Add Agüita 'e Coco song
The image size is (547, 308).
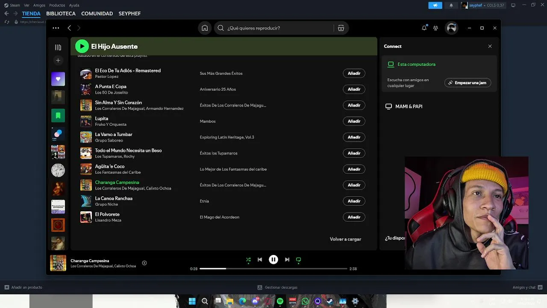pos(354,169)
